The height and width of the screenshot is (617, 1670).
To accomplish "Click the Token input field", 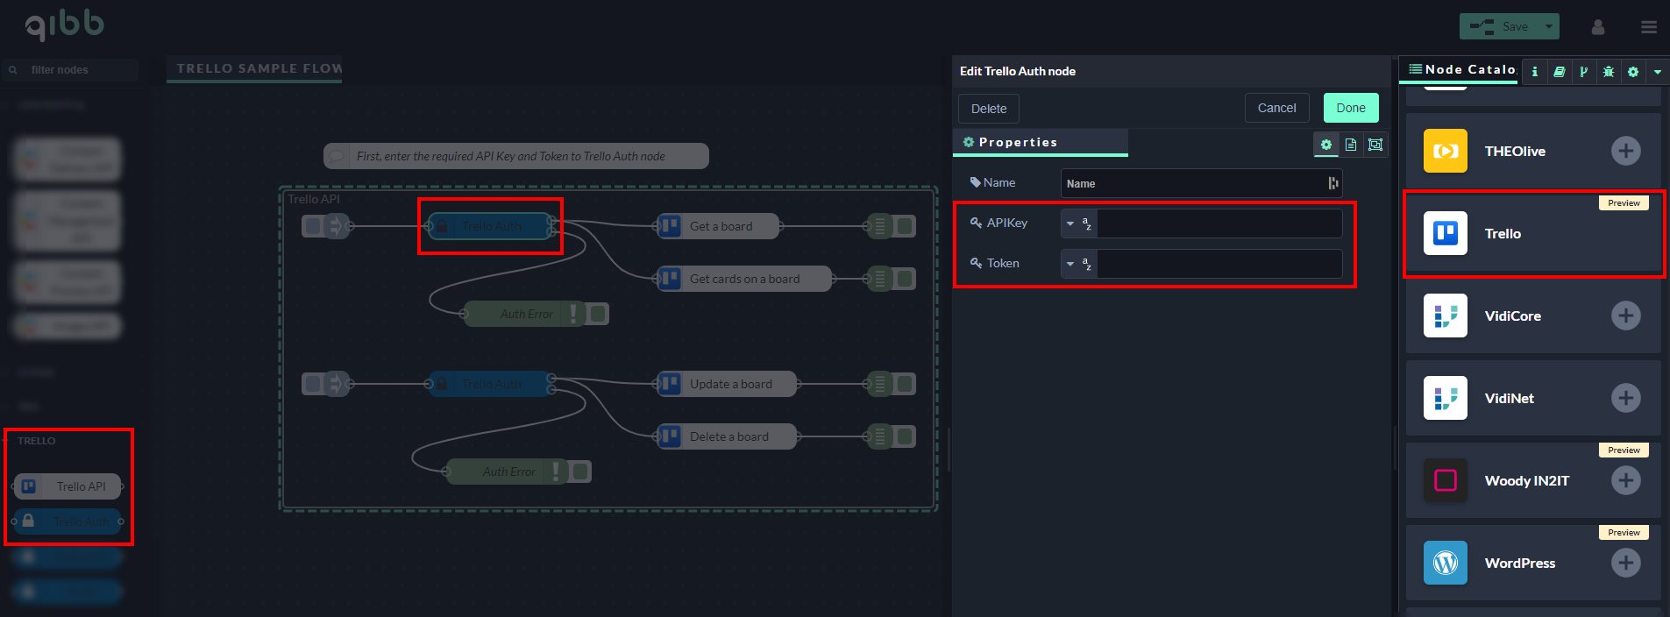I will pos(1219,264).
